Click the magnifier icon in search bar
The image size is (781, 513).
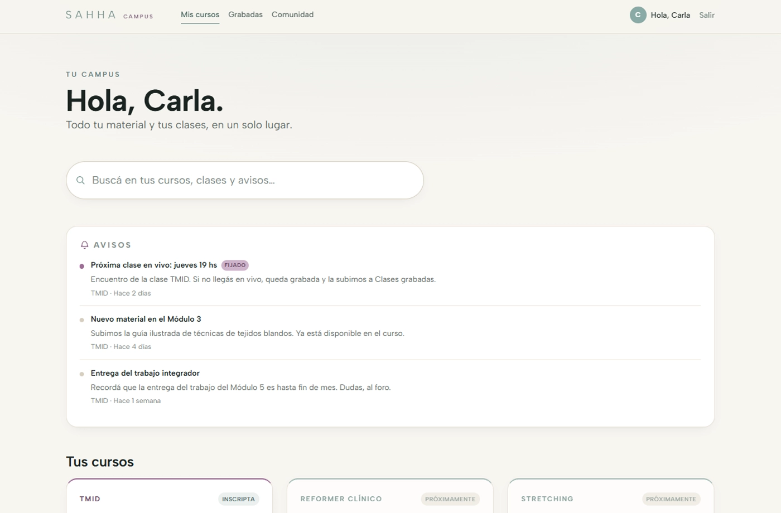pos(80,180)
